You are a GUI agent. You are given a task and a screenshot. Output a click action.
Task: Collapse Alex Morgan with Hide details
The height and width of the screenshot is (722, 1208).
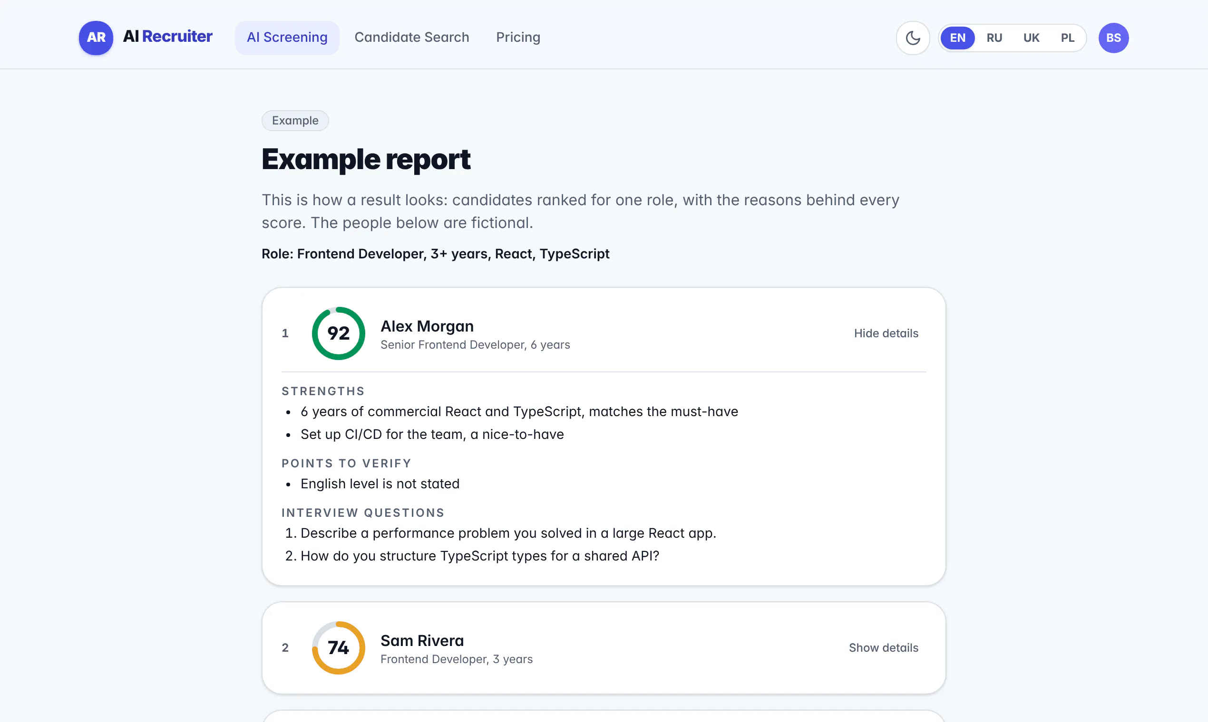(886, 333)
